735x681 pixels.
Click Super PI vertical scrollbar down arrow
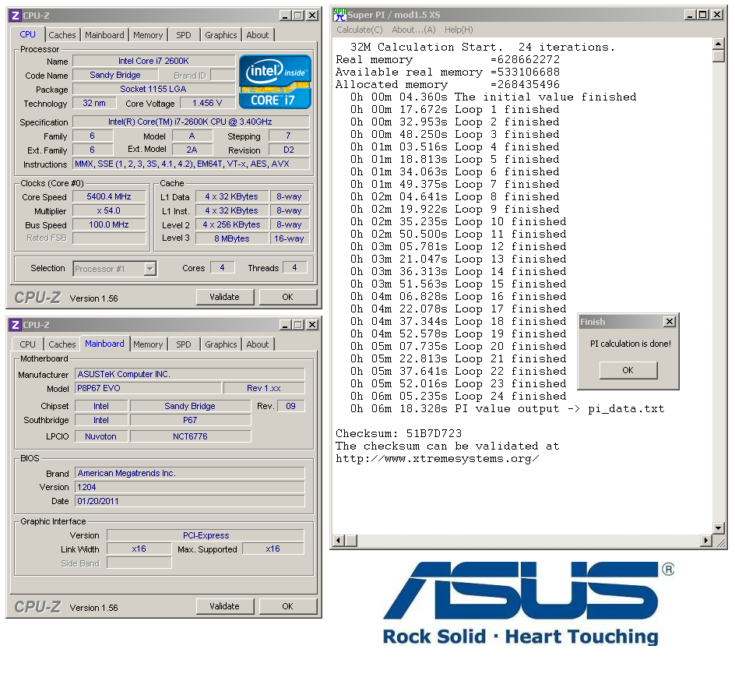[718, 528]
